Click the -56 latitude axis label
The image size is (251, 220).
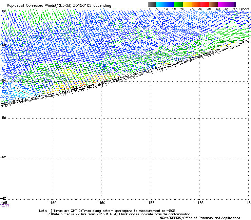point(3,118)
